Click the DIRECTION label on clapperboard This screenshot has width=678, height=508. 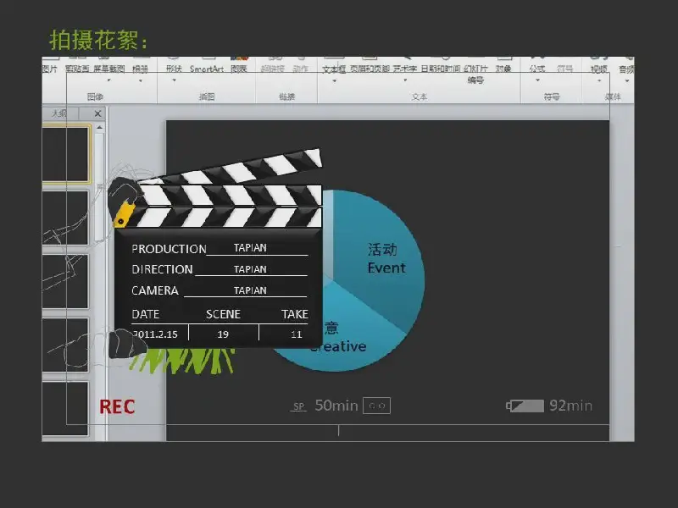[162, 269]
